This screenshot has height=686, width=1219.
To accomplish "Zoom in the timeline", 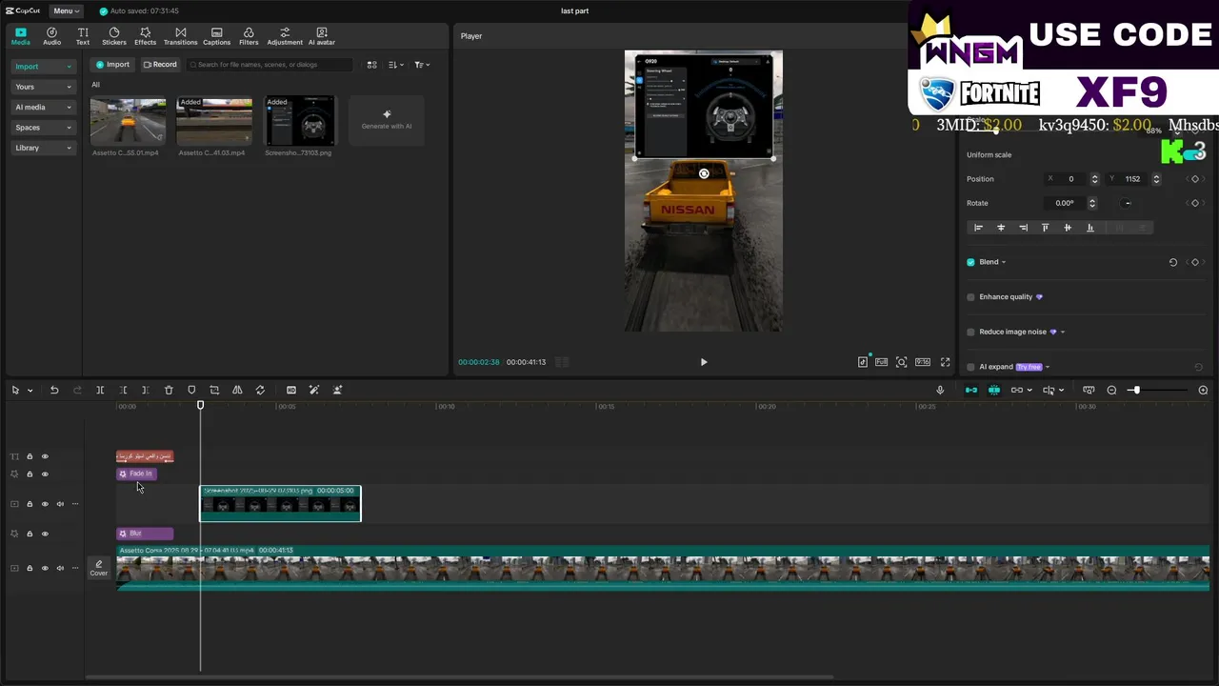I will 1203,390.
